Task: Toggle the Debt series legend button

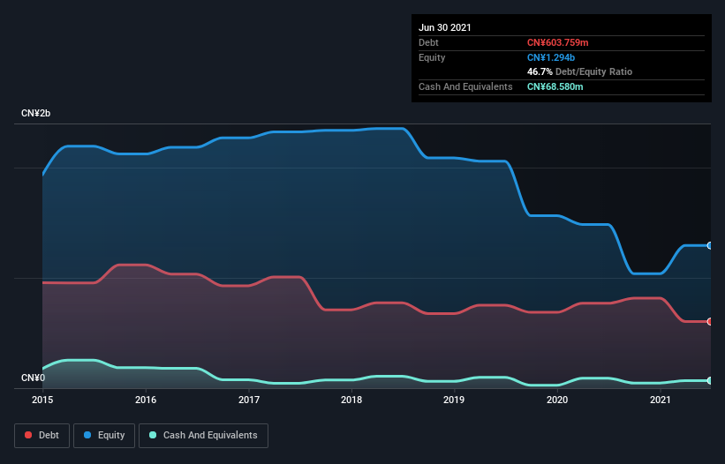Action: [x=42, y=436]
